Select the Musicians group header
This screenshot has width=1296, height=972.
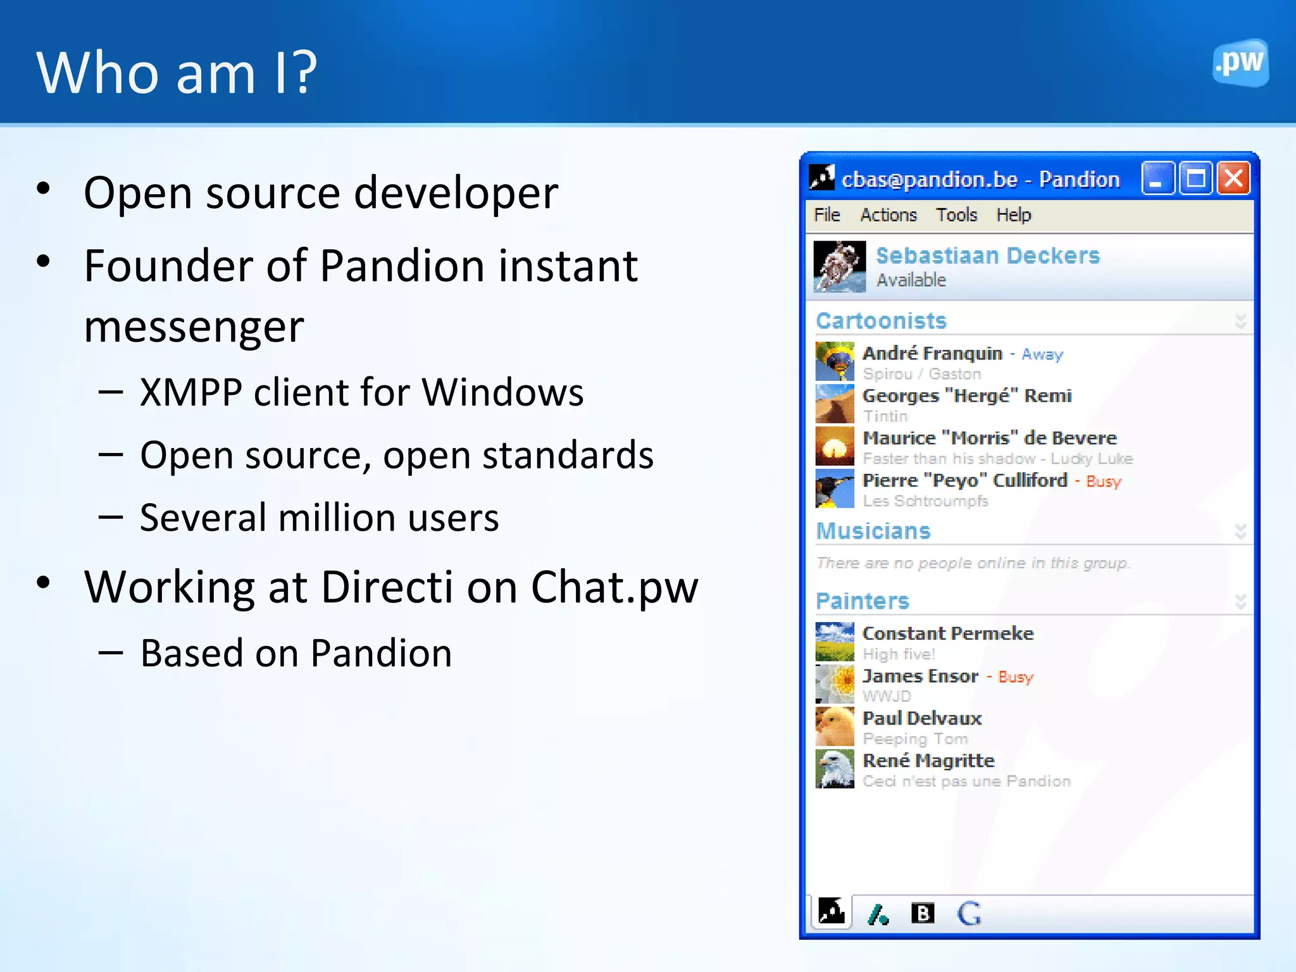(873, 531)
